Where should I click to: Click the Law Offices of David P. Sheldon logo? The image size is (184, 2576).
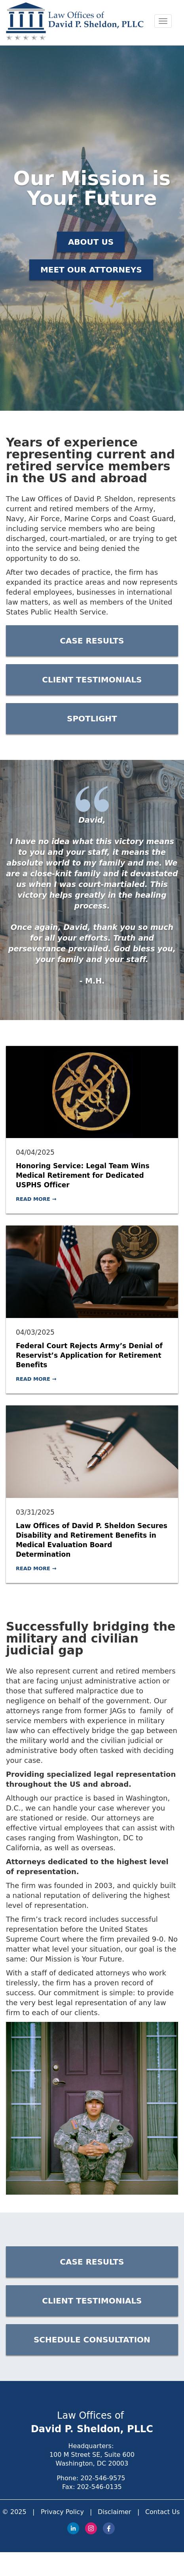tap(75, 22)
